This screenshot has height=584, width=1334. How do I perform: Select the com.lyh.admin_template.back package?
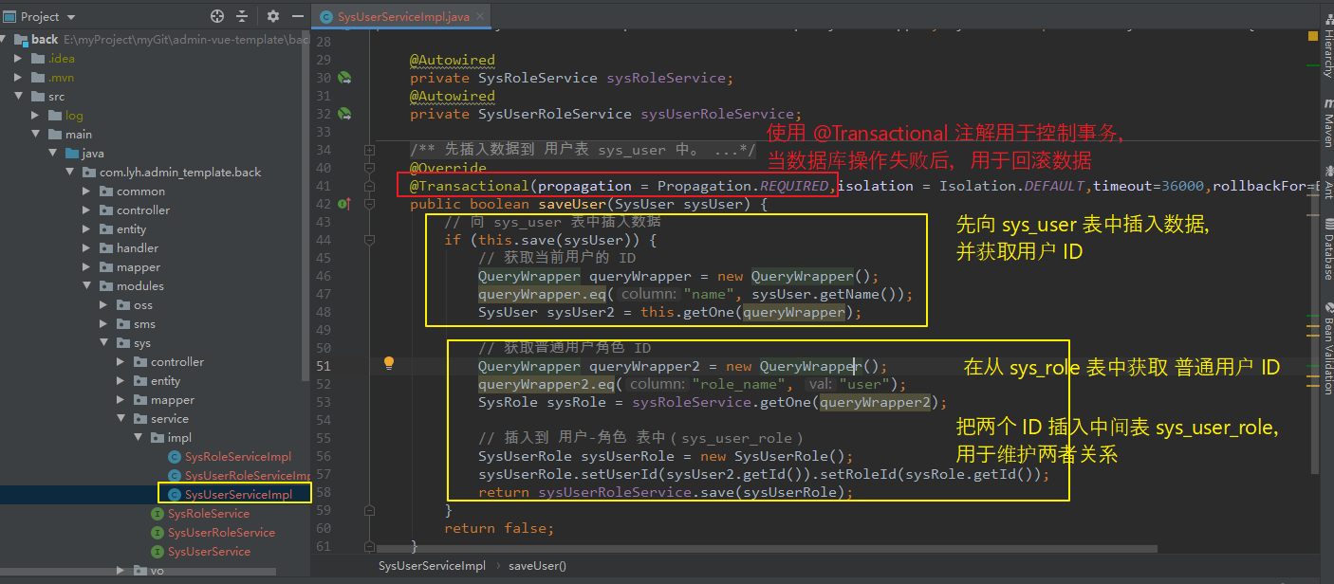pos(180,173)
